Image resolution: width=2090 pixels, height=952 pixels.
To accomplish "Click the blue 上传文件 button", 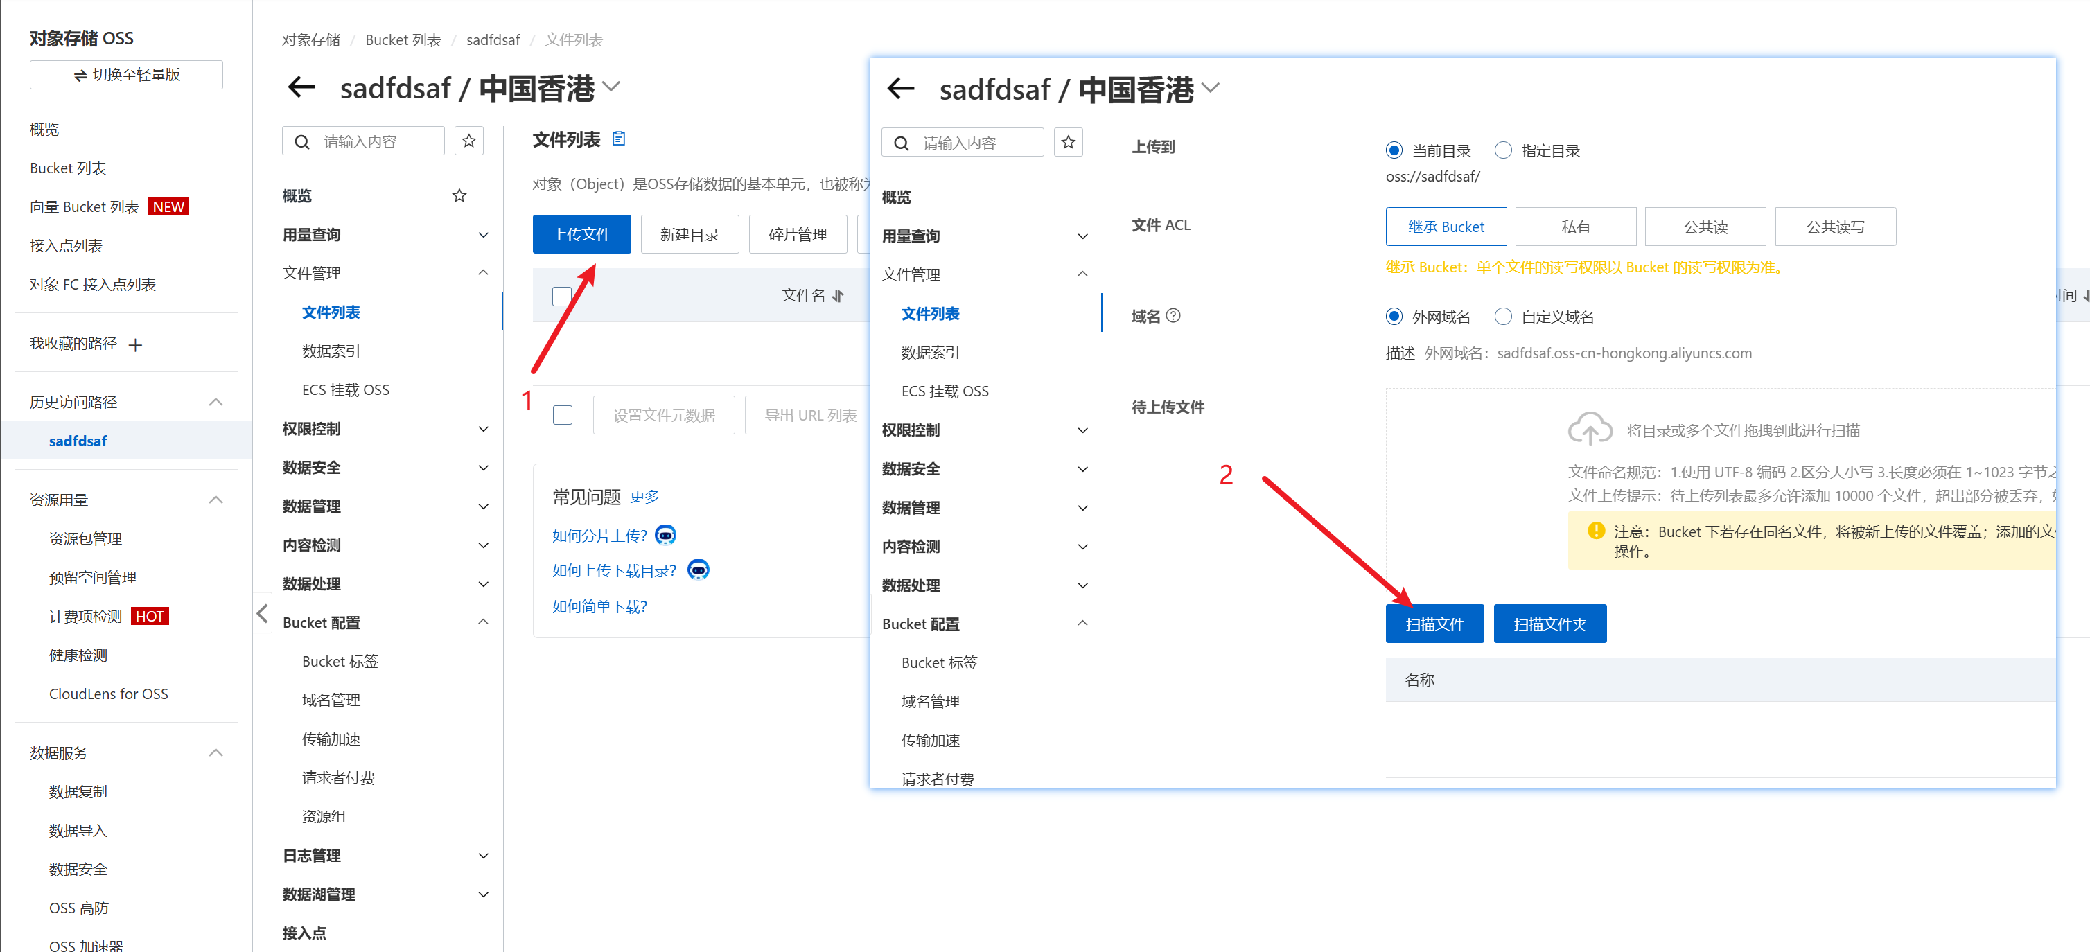I will coord(581,234).
